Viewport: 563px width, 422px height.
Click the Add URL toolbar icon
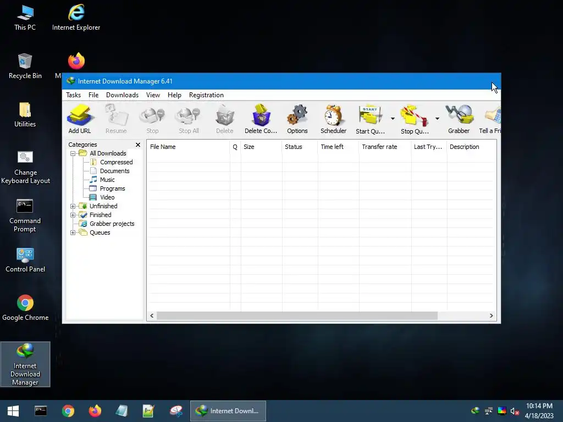point(80,119)
